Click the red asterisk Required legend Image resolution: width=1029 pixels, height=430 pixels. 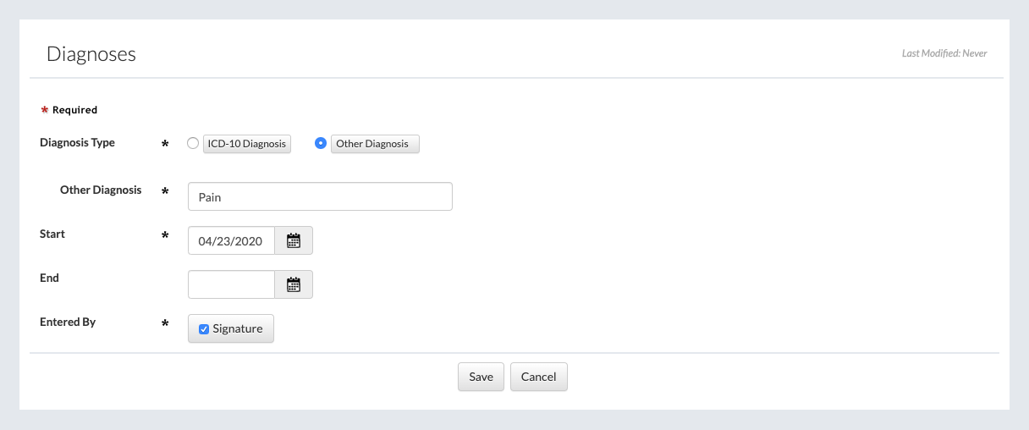click(69, 110)
